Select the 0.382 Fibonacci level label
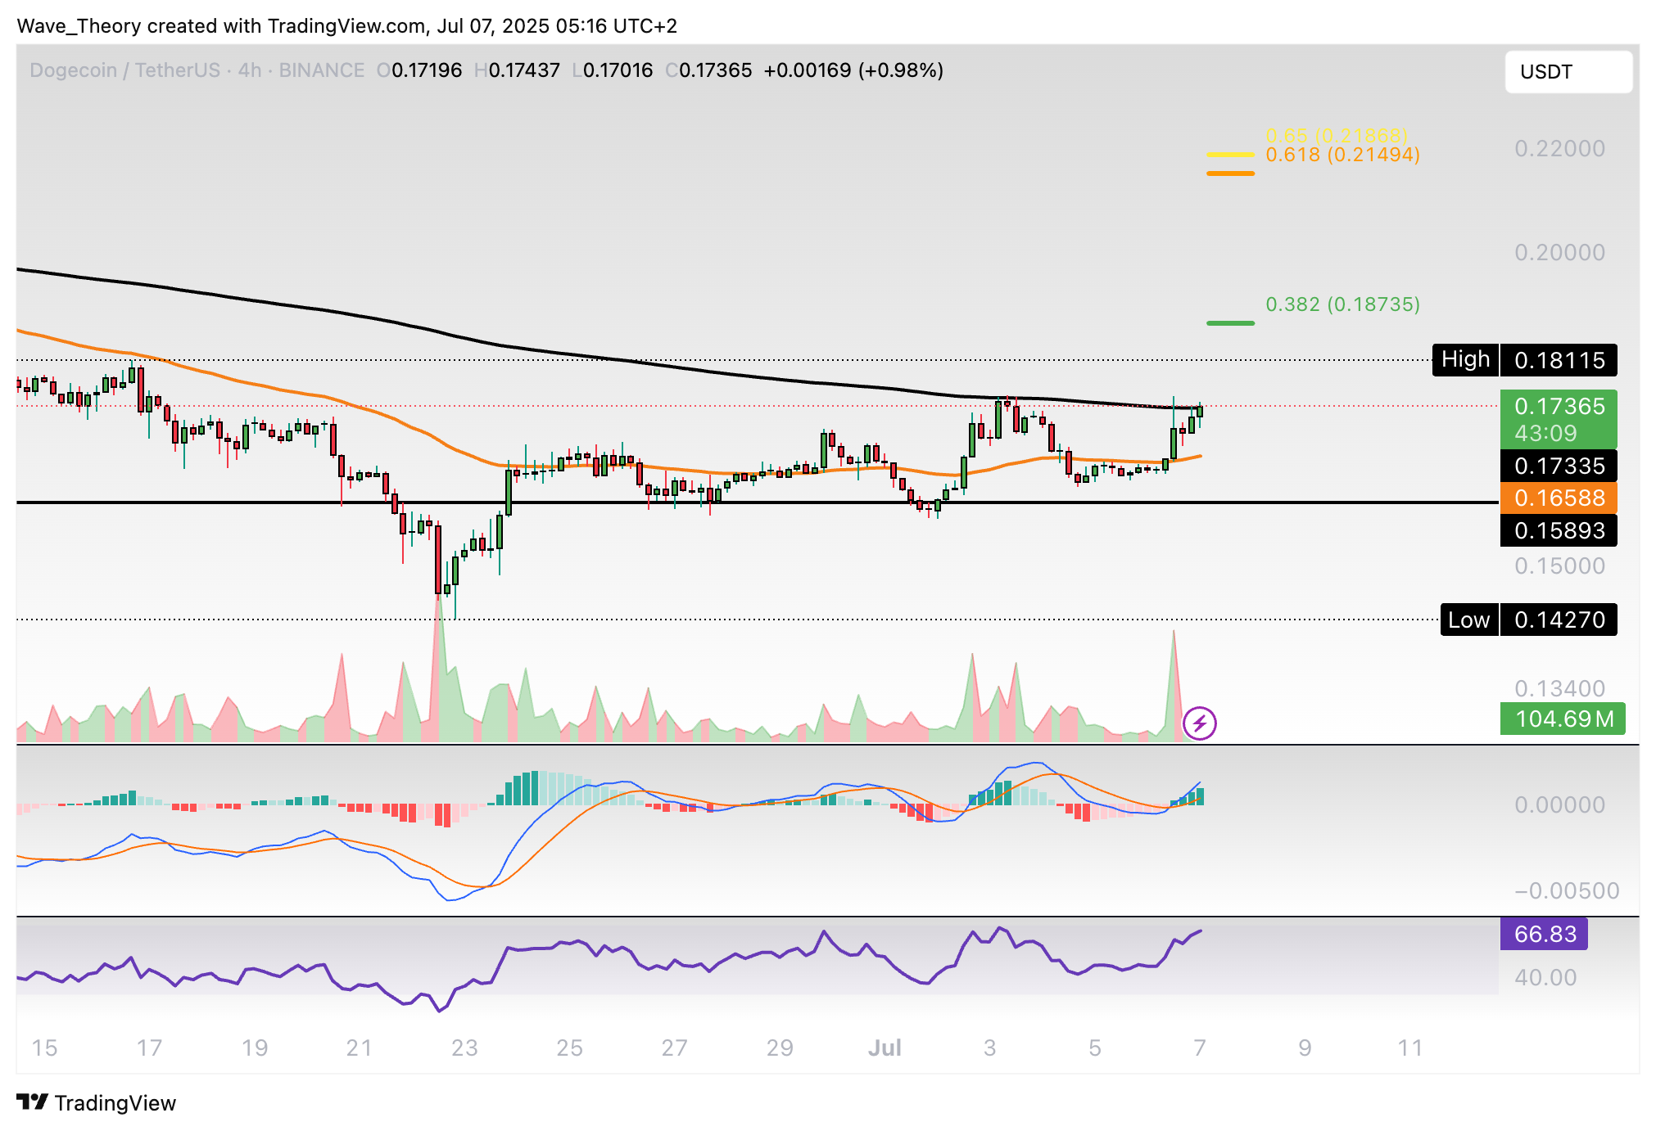 1342,304
